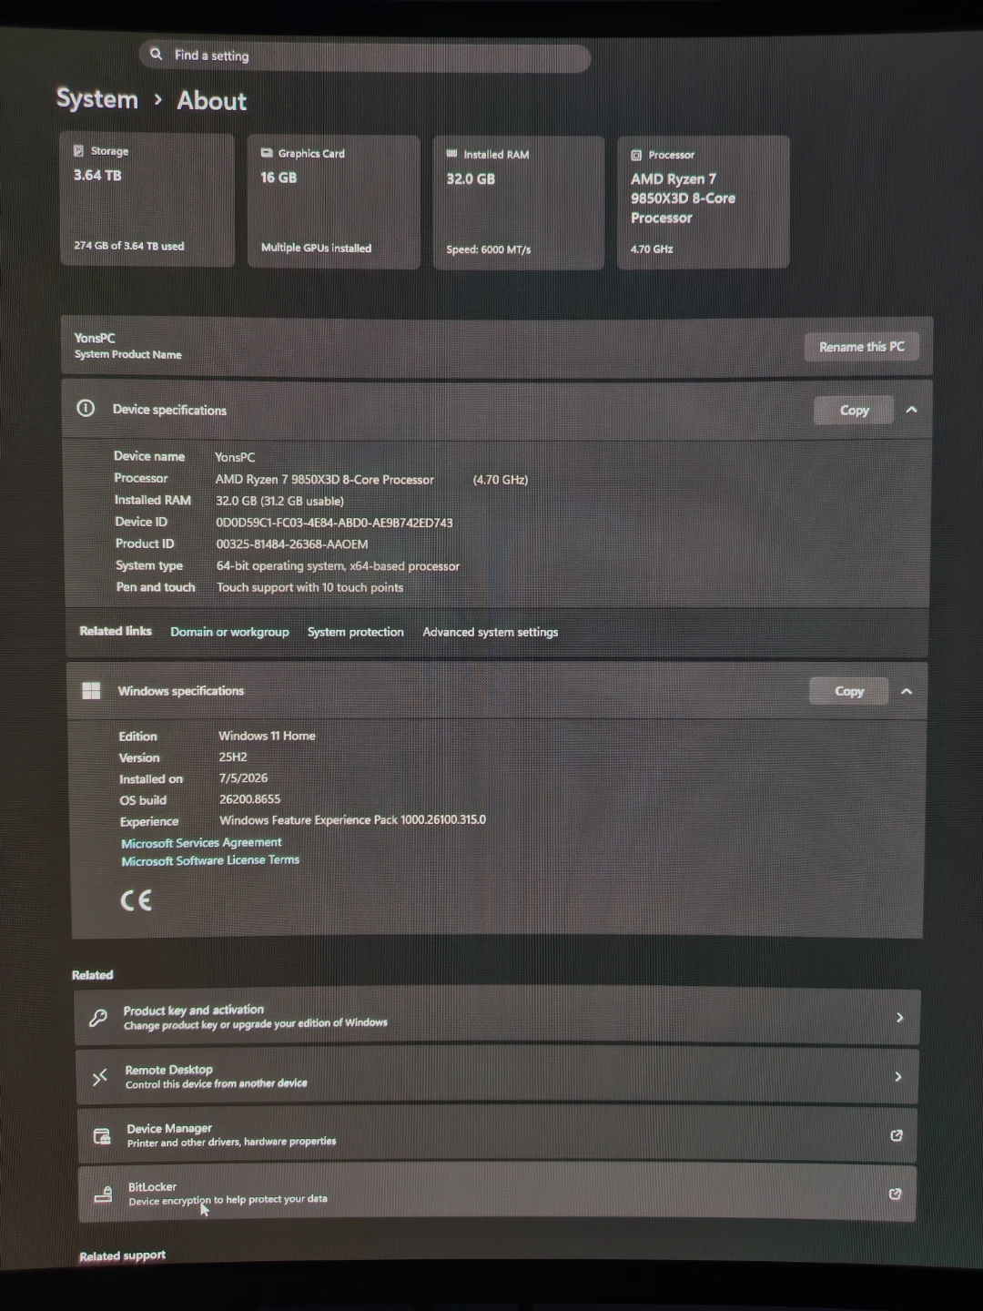Open Remote Desktop settings
Image resolution: width=983 pixels, height=1311 pixels.
coord(497,1076)
